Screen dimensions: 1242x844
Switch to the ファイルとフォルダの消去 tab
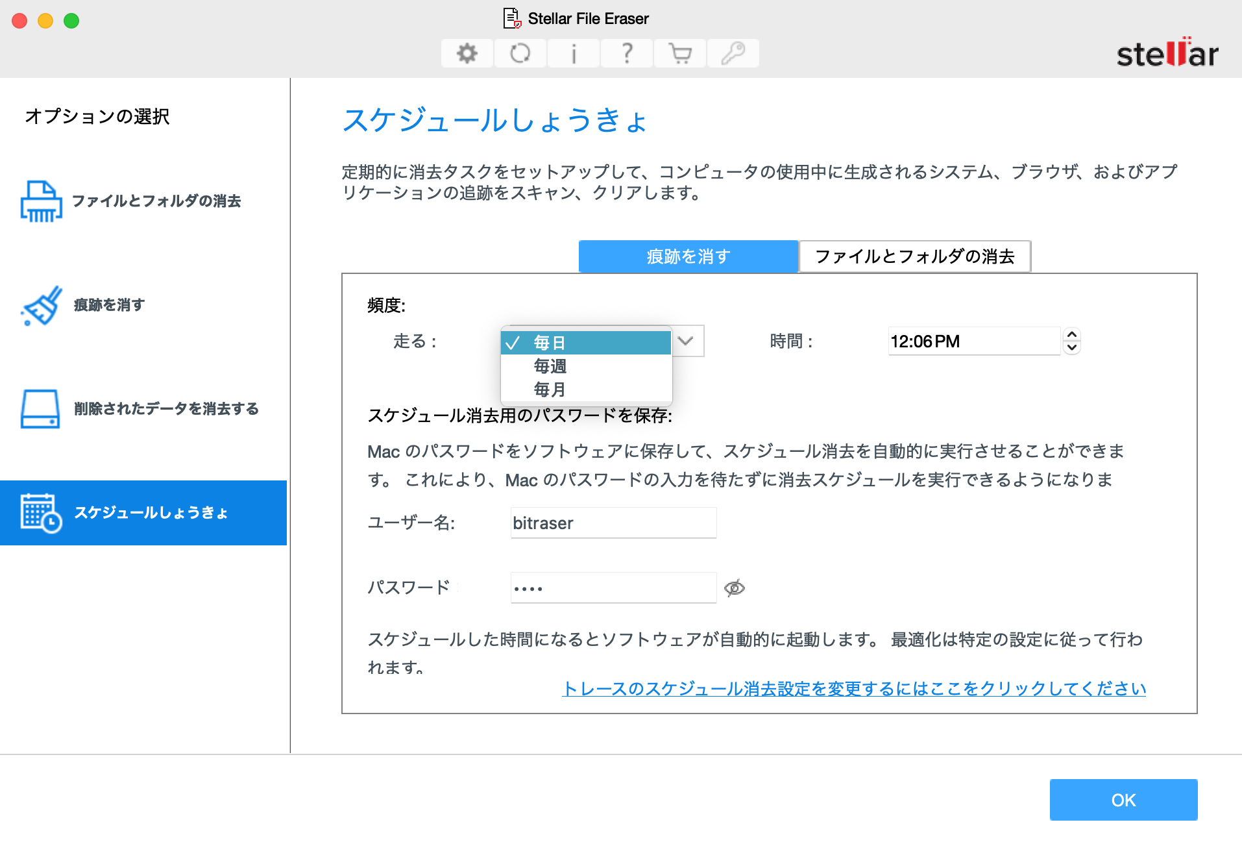point(915,256)
